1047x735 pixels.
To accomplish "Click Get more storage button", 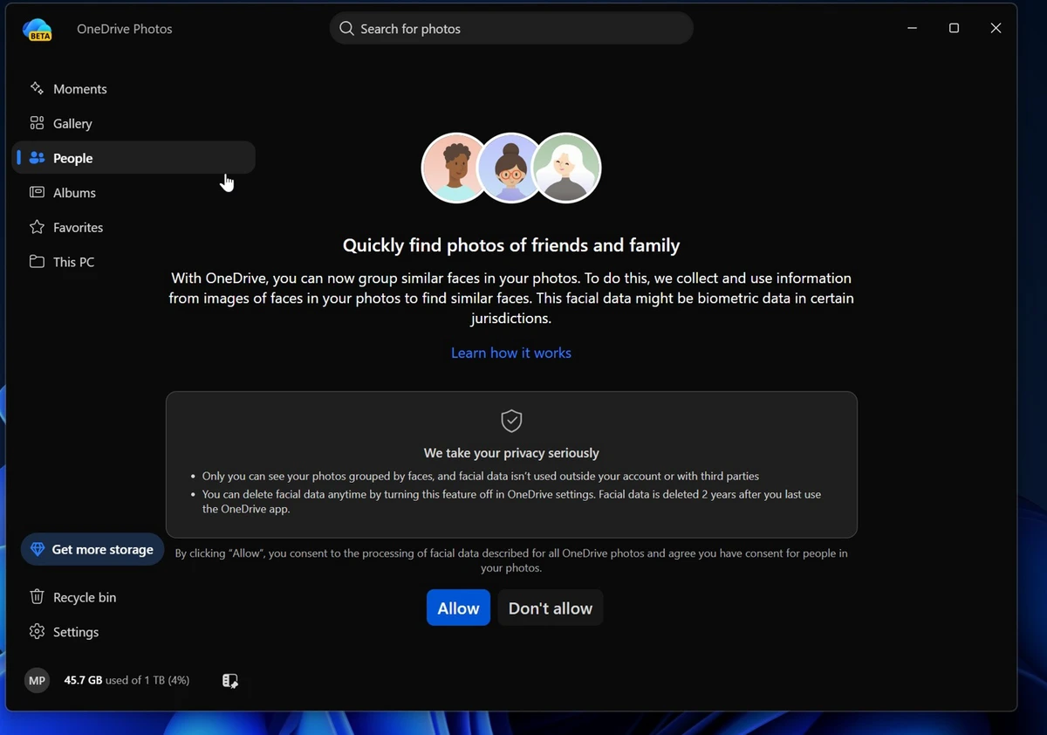I will coord(92,550).
